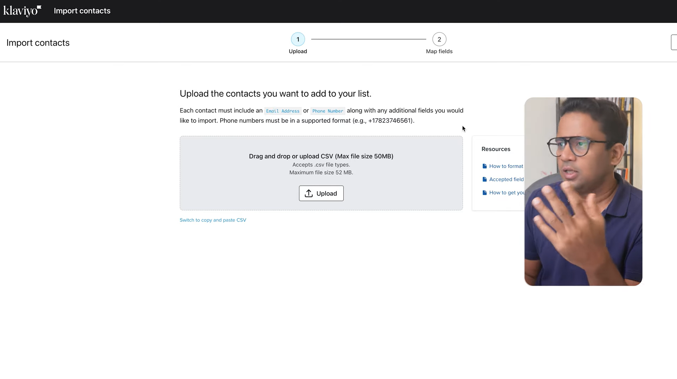Viewport: 677px width, 379px height.
Task: Open the How to format resource link
Action: (x=506, y=166)
